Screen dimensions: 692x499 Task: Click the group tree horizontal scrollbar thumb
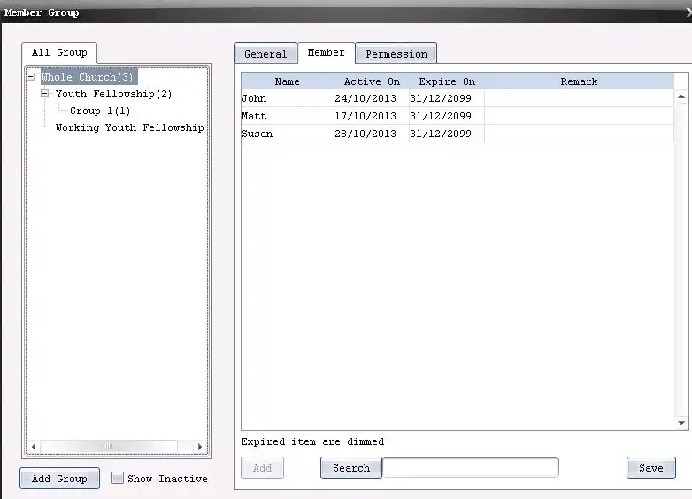[109, 447]
